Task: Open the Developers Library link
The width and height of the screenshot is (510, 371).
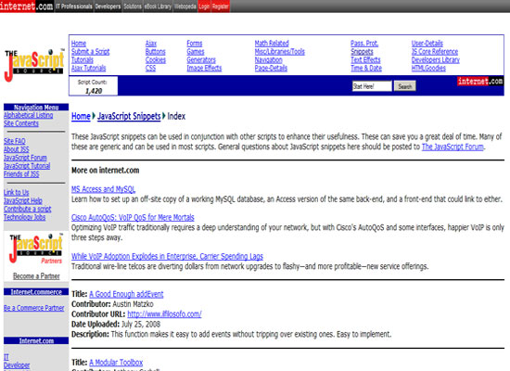Action: click(x=436, y=60)
